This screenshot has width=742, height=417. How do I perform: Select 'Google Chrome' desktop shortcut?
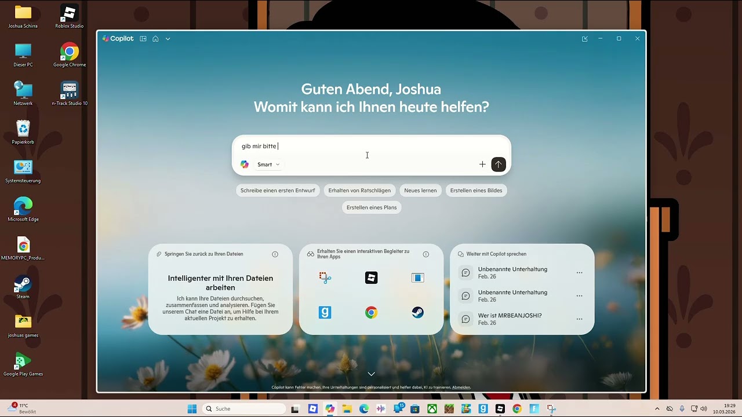pos(70,56)
